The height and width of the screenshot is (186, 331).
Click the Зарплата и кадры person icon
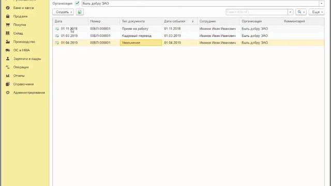click(8, 58)
